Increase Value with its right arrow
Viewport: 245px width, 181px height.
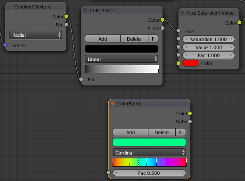[x=231, y=47]
